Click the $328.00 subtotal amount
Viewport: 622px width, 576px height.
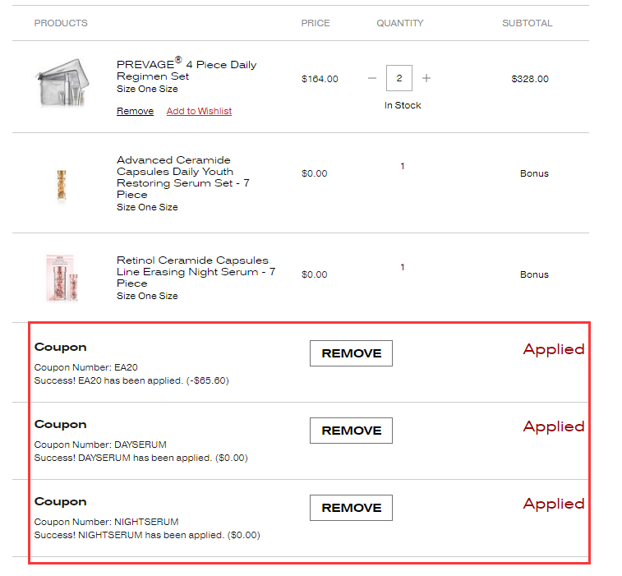530,80
